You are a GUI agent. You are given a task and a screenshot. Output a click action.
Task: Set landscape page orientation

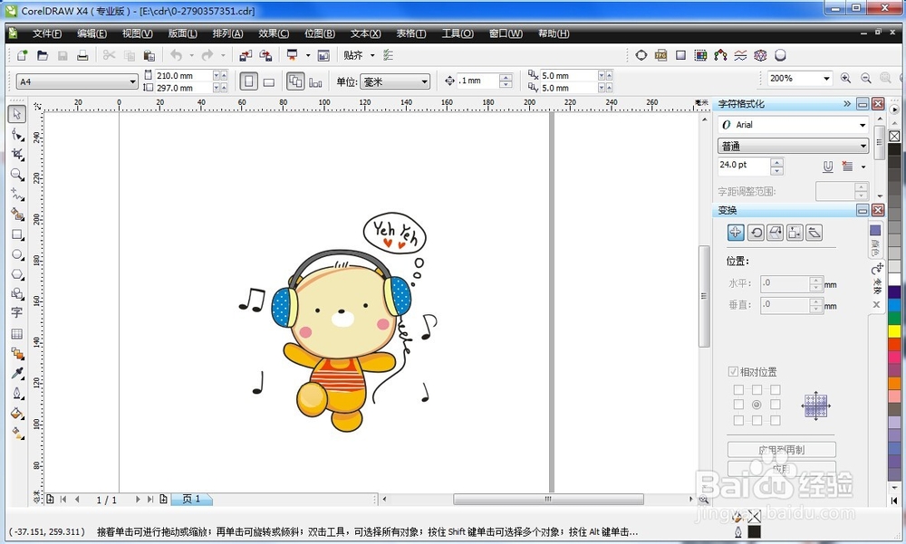[x=269, y=82]
